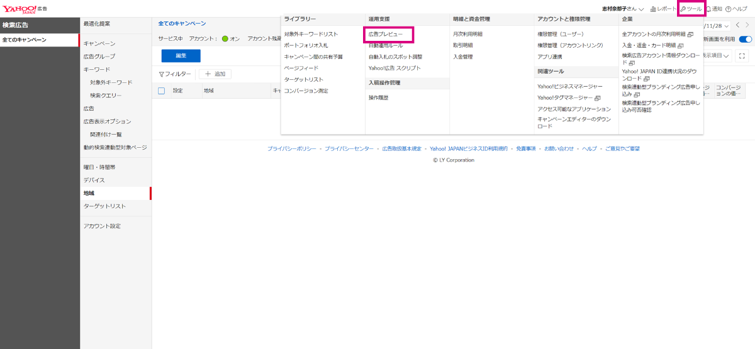The height and width of the screenshot is (349, 755).
Task: Open 最適化提案 in navigation
Action: [96, 23]
